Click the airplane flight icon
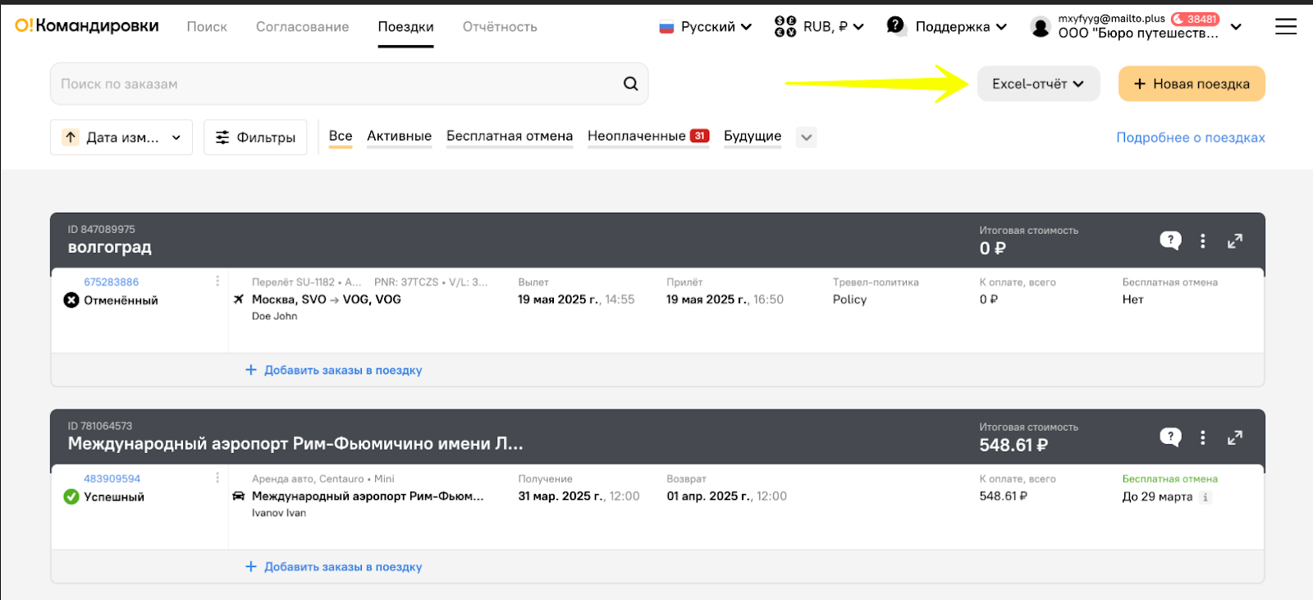 pos(239,299)
